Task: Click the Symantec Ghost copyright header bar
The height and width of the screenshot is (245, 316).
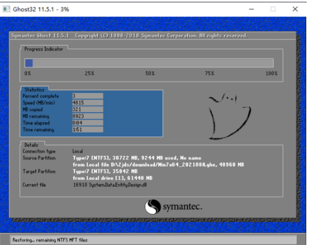Action: (129, 36)
